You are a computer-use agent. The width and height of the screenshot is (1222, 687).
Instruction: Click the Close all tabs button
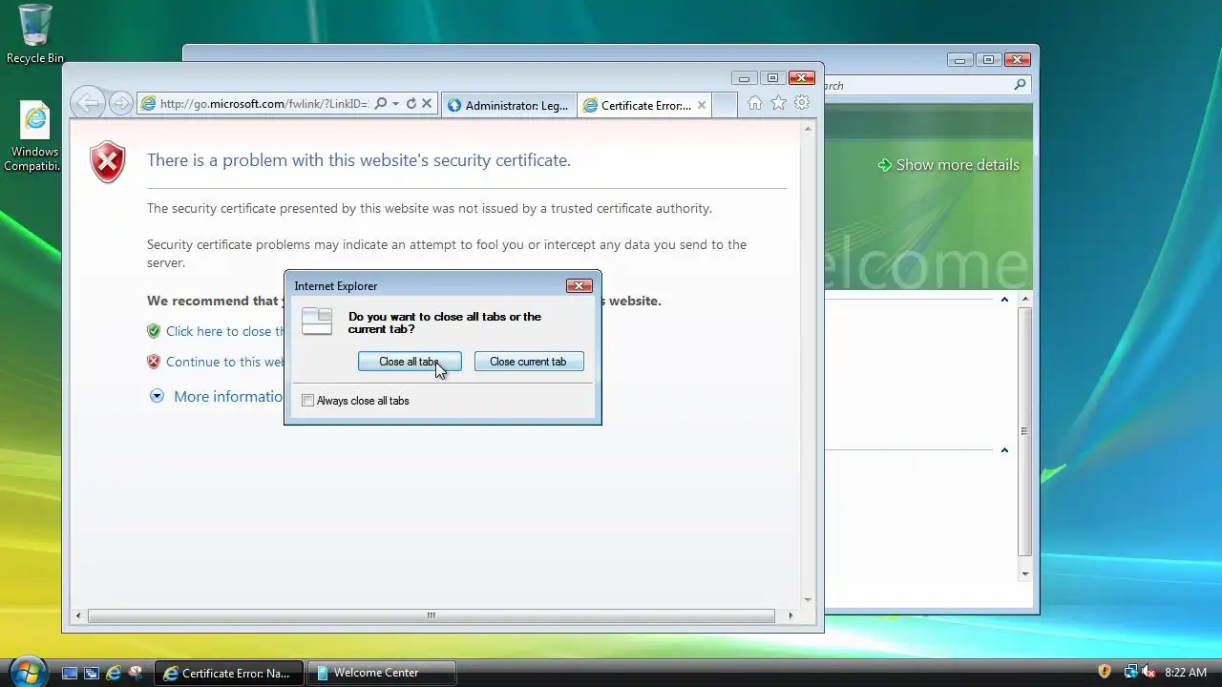(410, 362)
